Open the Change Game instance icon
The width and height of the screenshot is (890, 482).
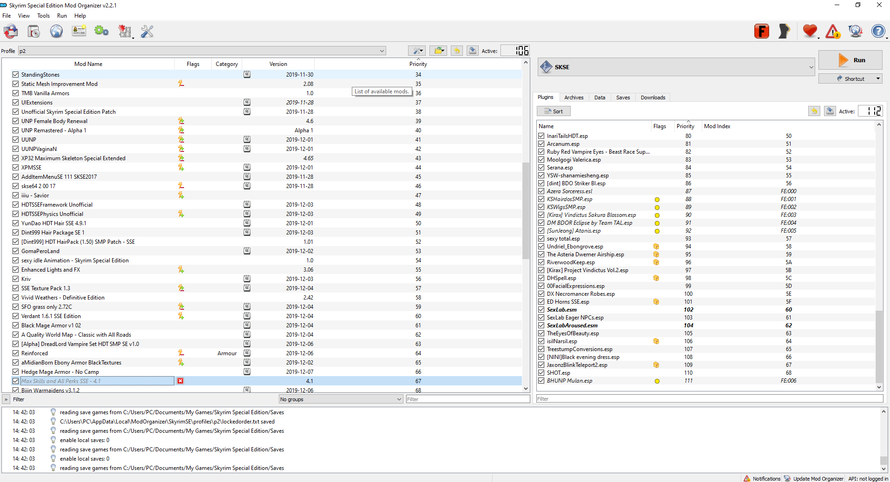pyautogui.click(x=11, y=32)
